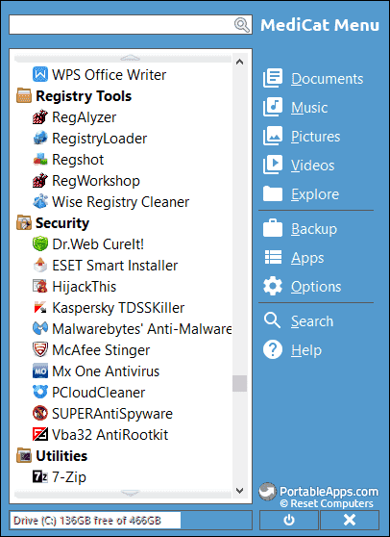The height and width of the screenshot is (537, 390).
Task: Click the Dr.Web CureIt! icon
Action: point(40,243)
